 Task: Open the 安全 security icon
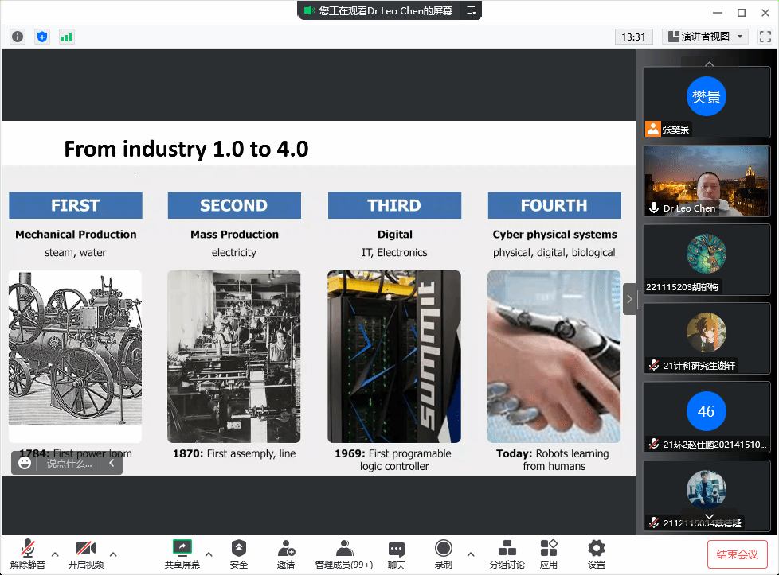click(238, 554)
